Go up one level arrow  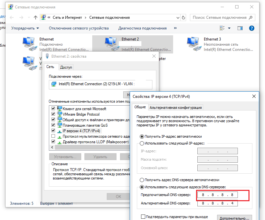coord(36,17)
